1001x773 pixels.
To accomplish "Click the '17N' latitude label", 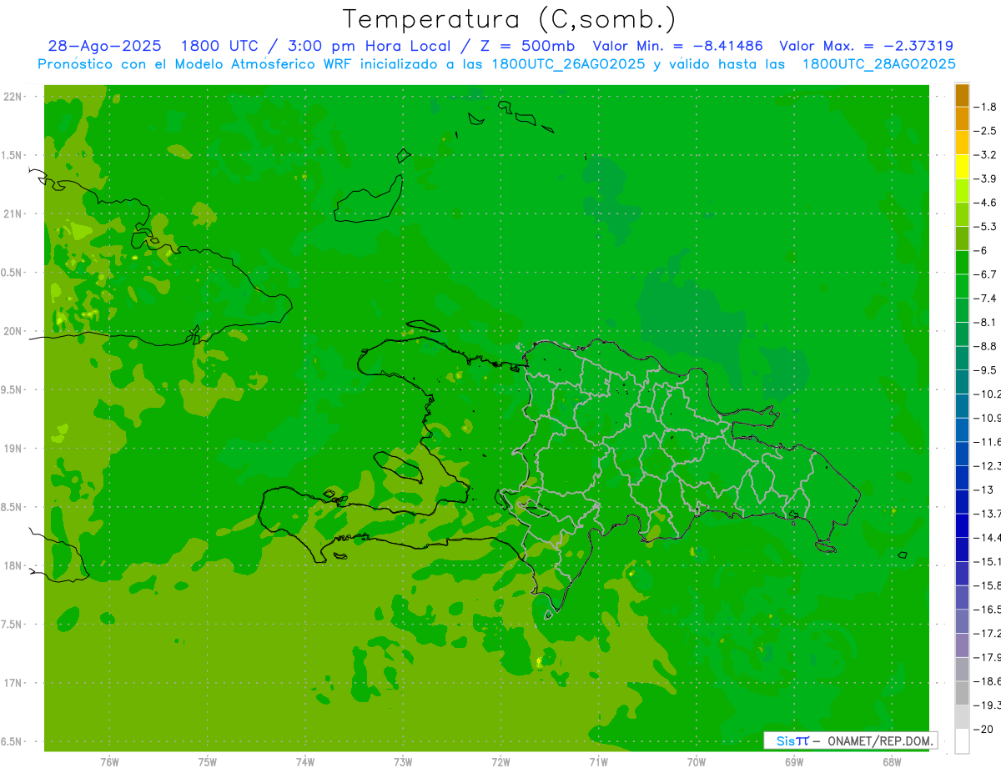I will [13, 683].
